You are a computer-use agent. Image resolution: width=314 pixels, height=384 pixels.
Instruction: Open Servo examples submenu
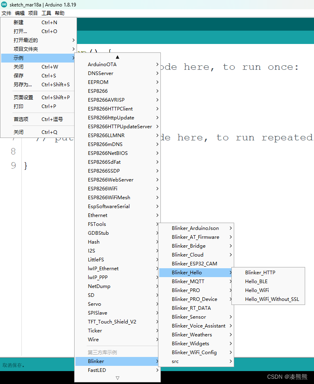click(117, 304)
